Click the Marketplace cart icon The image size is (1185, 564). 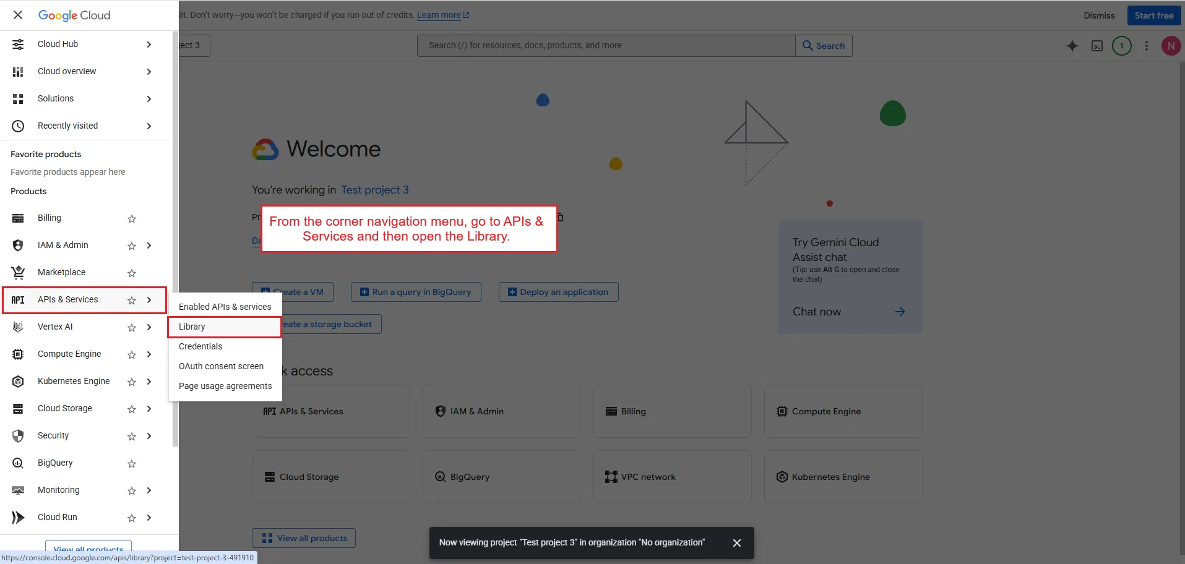click(x=18, y=273)
